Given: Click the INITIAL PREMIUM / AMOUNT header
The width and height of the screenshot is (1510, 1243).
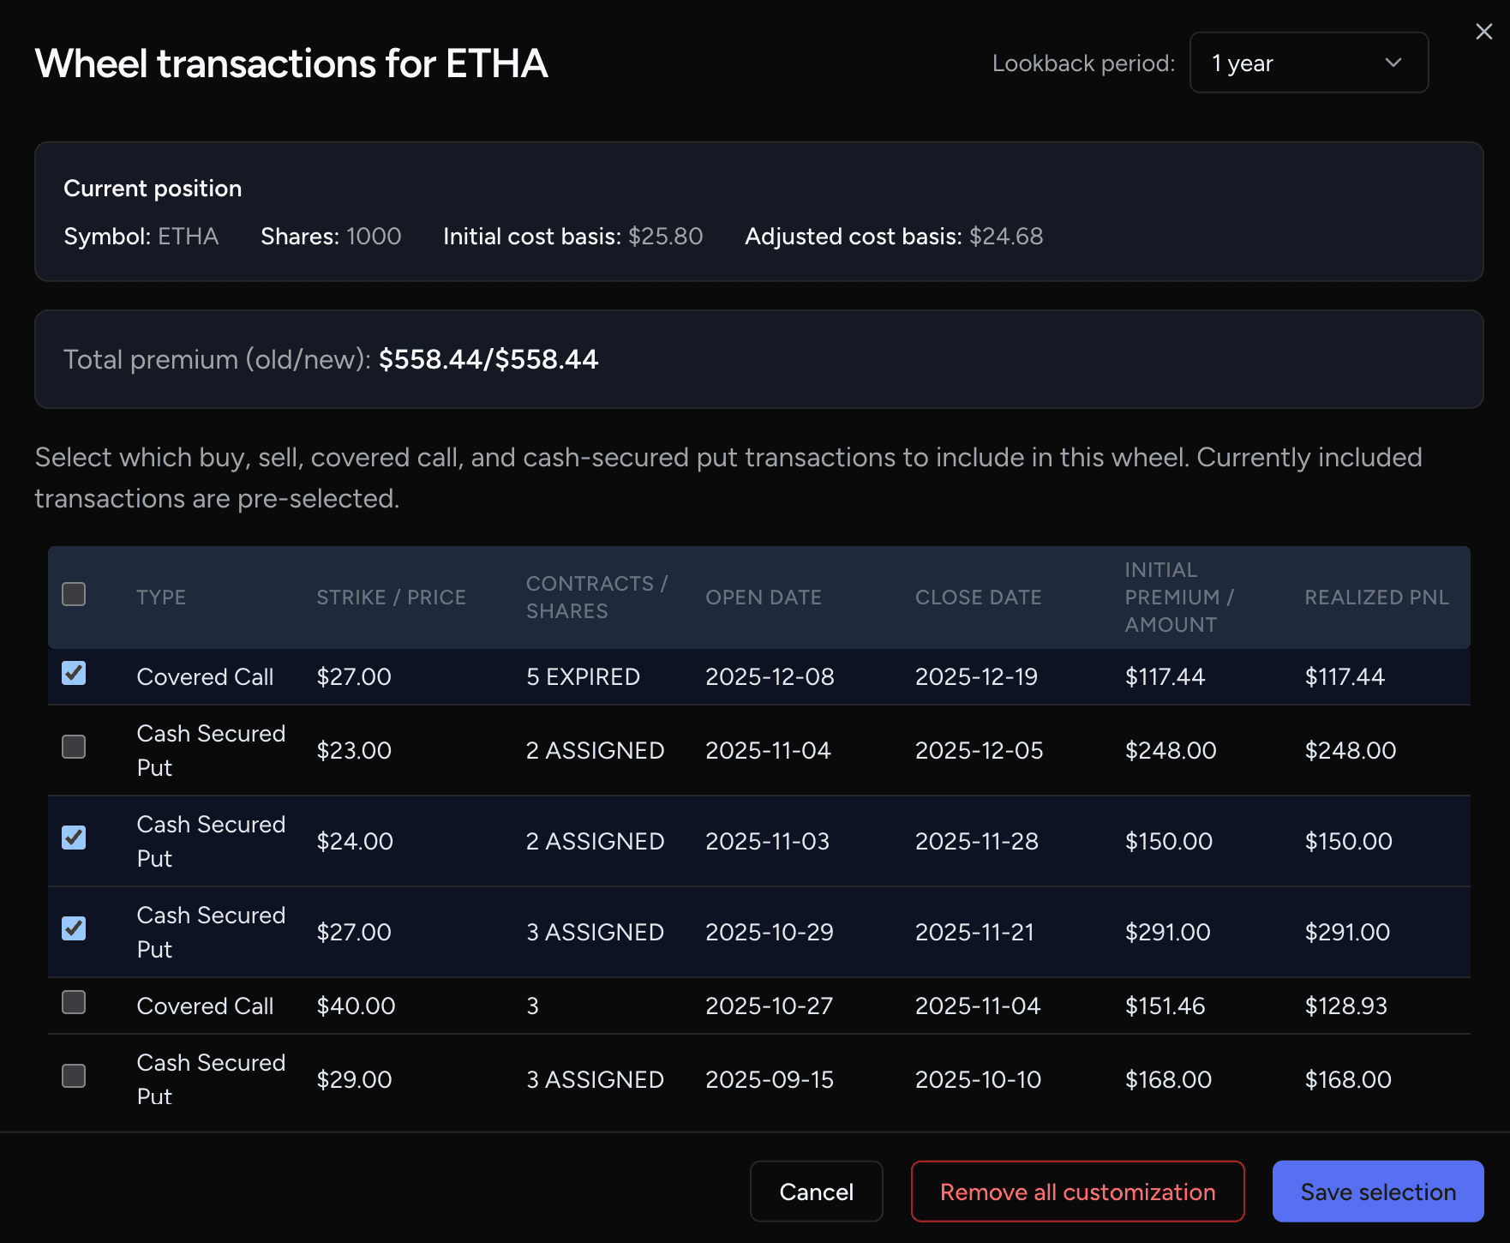Looking at the screenshot, I should (1179, 597).
